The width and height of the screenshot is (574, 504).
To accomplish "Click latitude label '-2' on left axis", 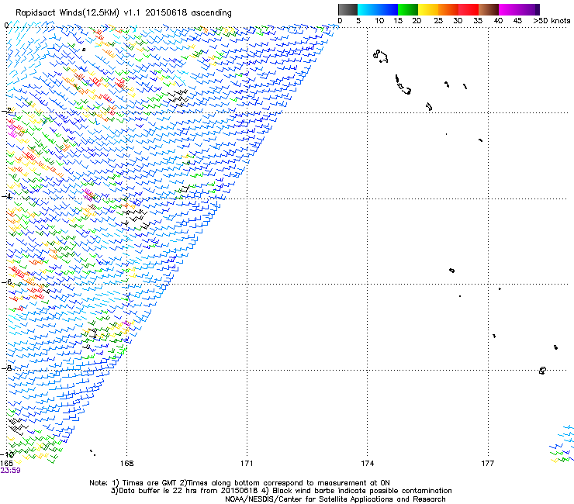I will [6, 111].
